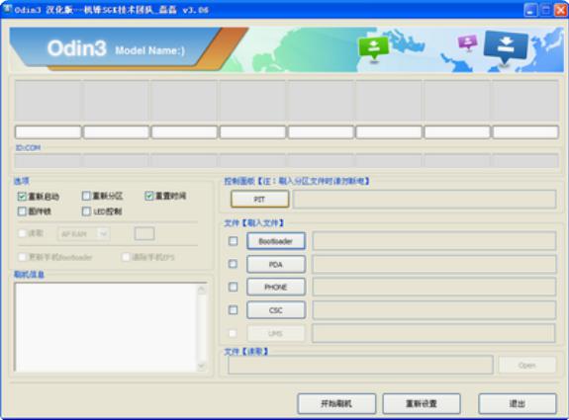Toggle the 重新启动 auto reboot checkbox
The height and width of the screenshot is (420, 569).
[x=22, y=197]
